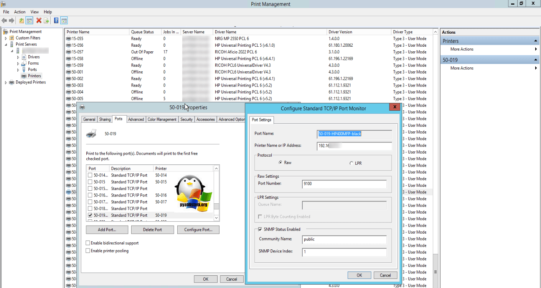Click the red X Delete toolbar icon

pyautogui.click(x=39, y=21)
